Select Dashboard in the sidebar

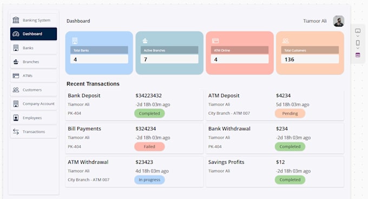click(34, 34)
